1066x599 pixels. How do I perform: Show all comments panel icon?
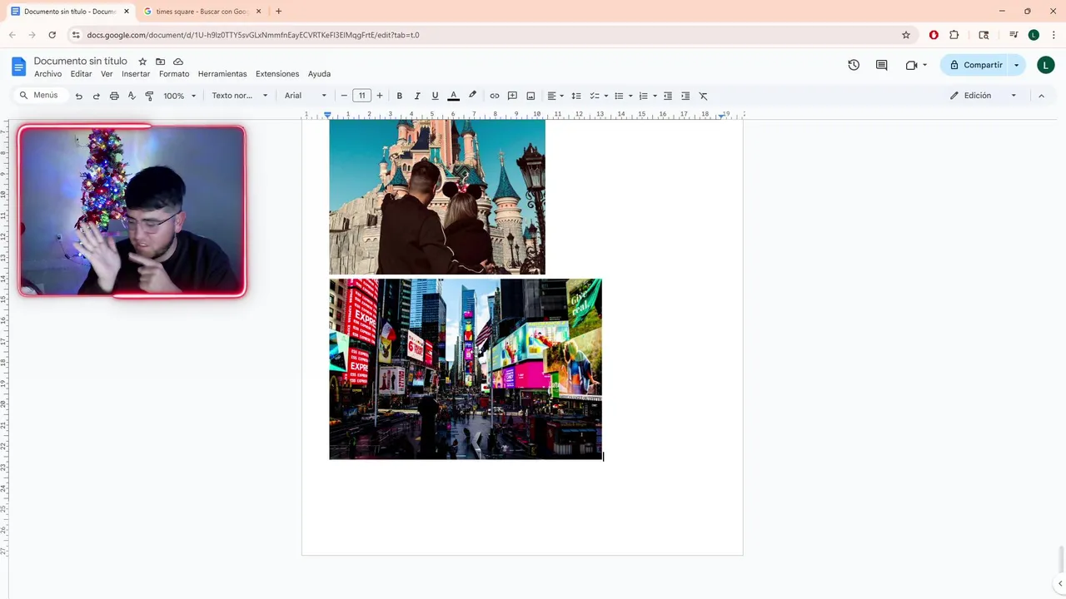click(x=882, y=65)
